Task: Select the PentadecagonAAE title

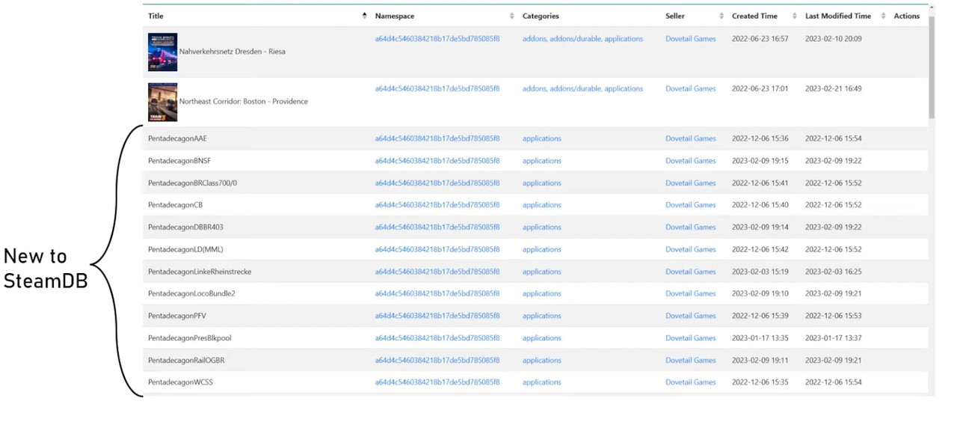Action: (x=177, y=138)
